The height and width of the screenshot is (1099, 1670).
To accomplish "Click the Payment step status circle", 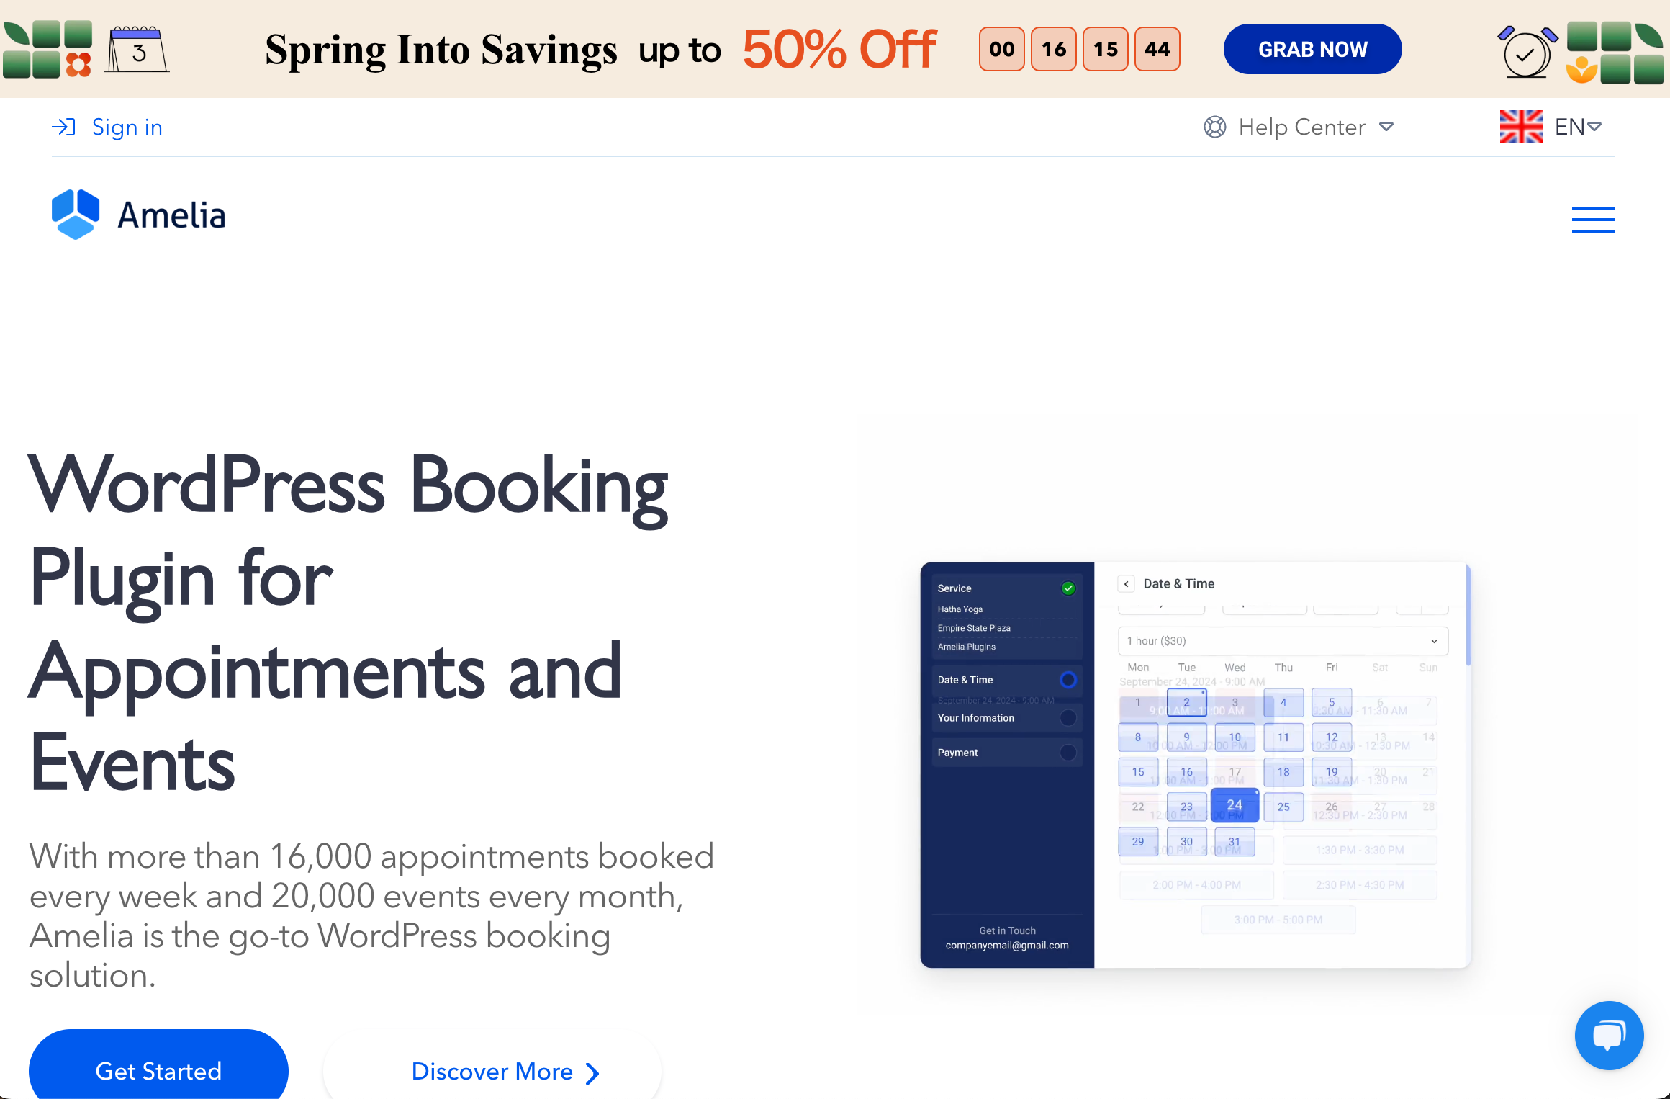I will point(1068,753).
